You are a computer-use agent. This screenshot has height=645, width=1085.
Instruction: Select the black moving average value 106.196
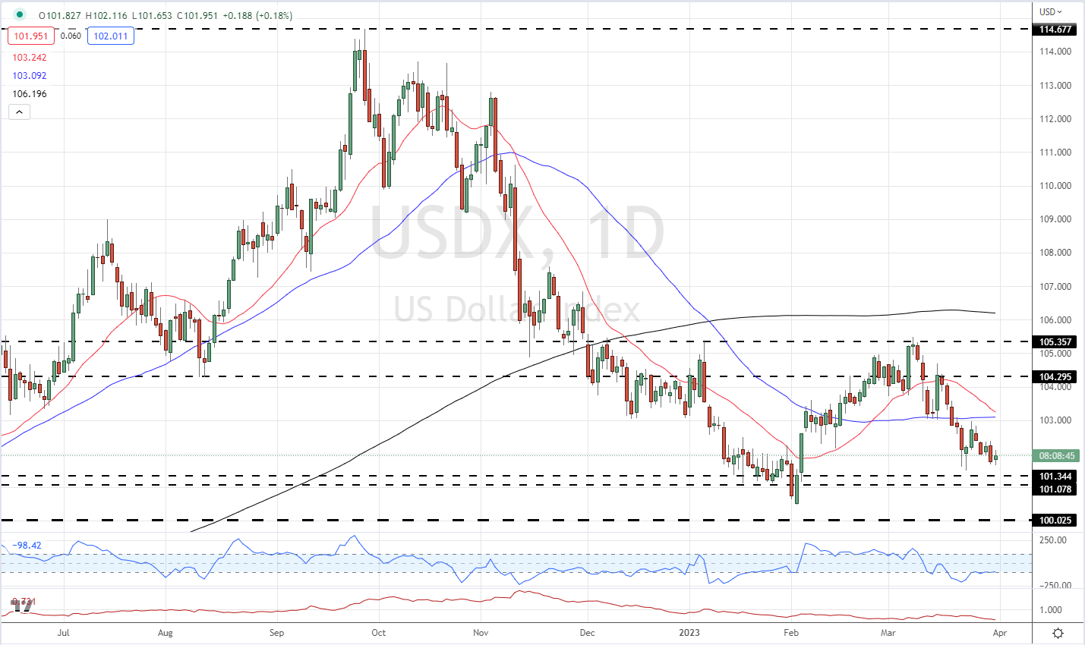(x=30, y=94)
